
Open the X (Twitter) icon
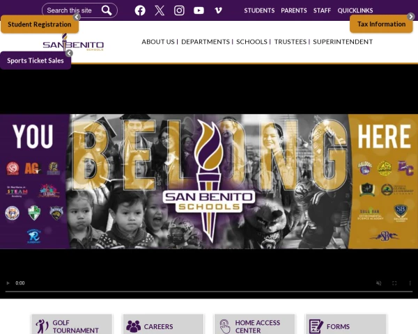pos(160,10)
